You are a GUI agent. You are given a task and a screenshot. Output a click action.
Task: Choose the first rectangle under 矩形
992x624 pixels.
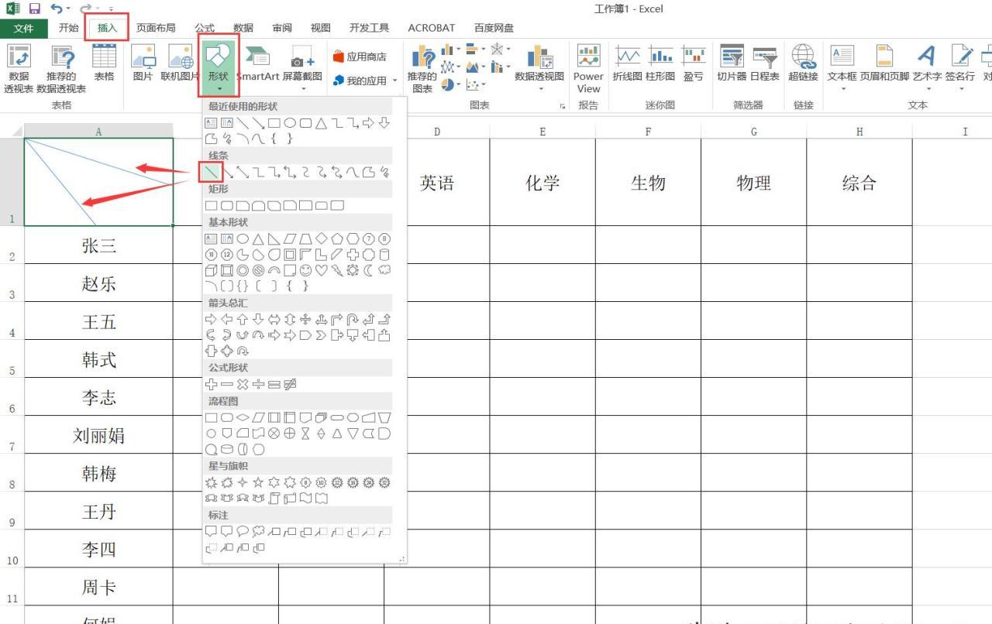[211, 205]
